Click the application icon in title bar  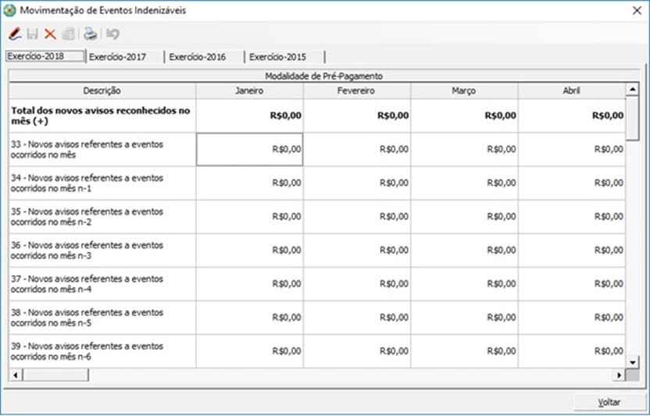pyautogui.click(x=9, y=11)
